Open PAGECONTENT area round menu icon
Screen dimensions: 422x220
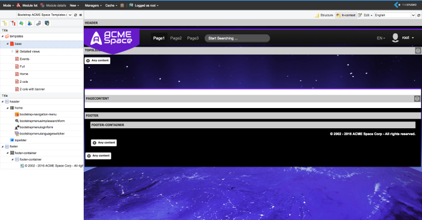pyautogui.click(x=417, y=99)
